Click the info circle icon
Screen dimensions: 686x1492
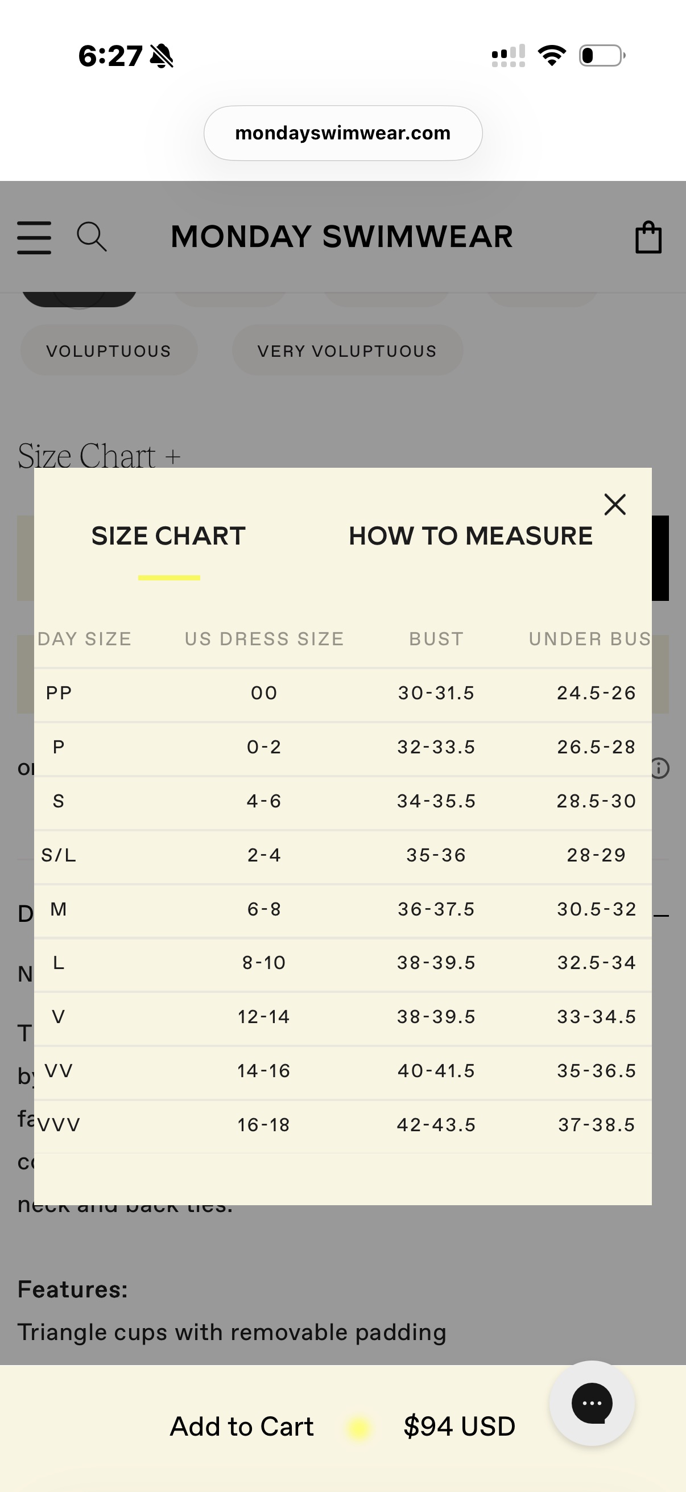[660, 768]
